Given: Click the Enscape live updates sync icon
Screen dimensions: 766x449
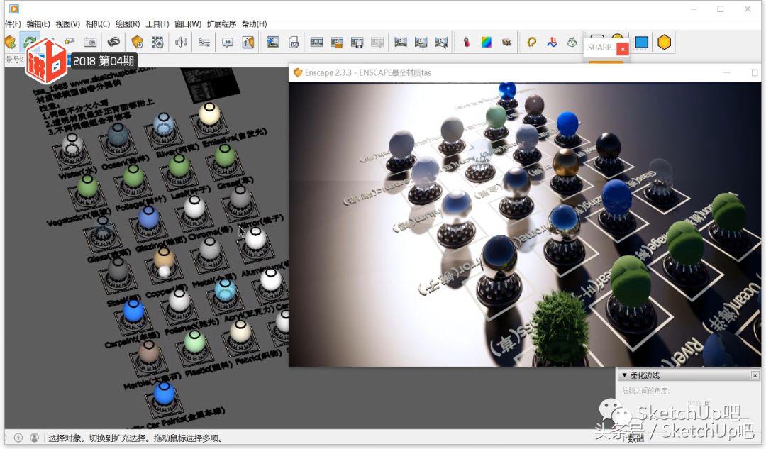Looking at the screenshot, I should point(30,43).
